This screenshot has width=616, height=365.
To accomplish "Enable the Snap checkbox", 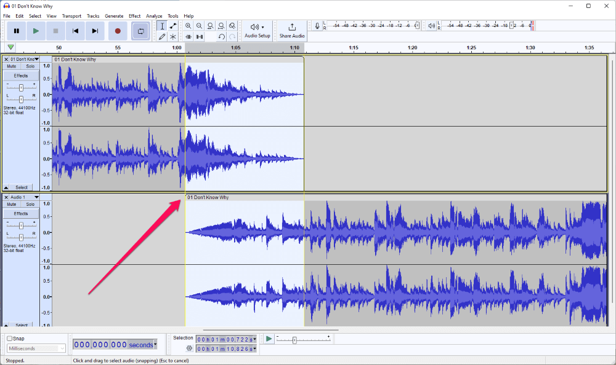I will click(x=10, y=339).
